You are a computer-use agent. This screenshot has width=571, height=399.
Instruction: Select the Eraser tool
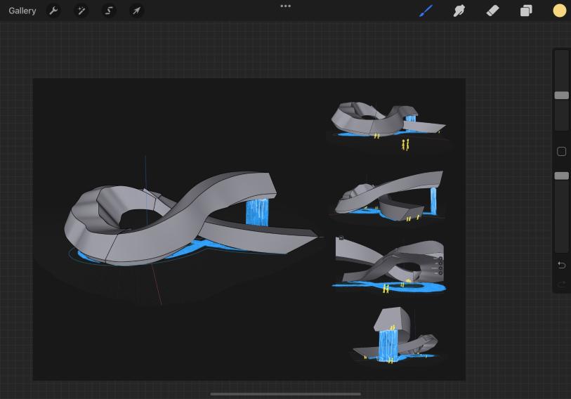(492, 11)
